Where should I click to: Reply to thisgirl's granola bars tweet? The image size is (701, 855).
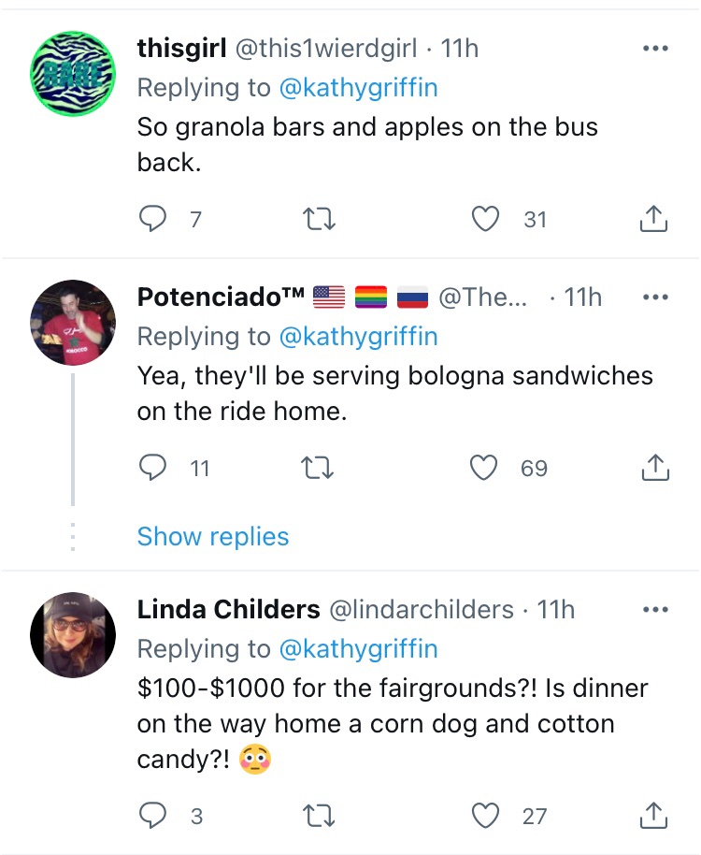point(152,219)
